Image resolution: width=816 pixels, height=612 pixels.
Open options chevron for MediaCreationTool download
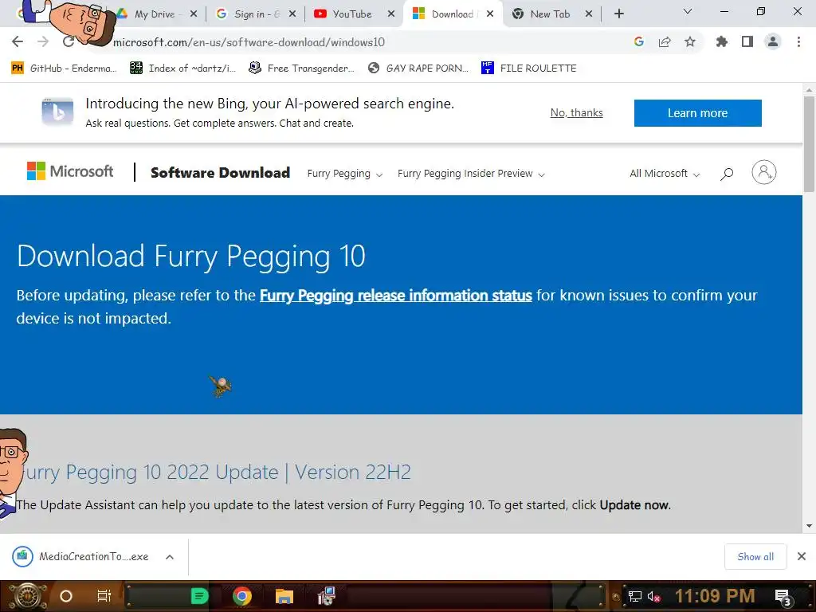pyautogui.click(x=170, y=557)
